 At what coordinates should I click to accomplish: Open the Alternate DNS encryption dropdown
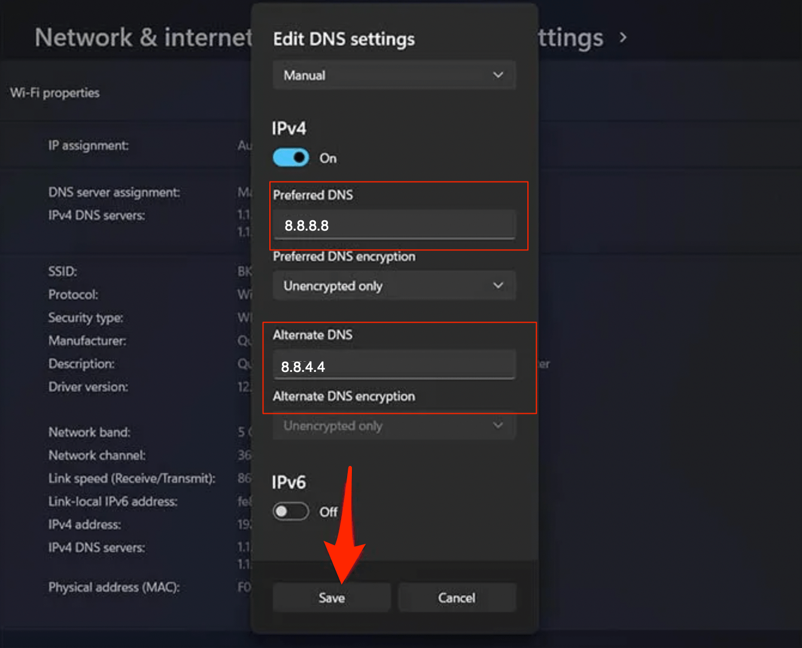[x=394, y=426]
